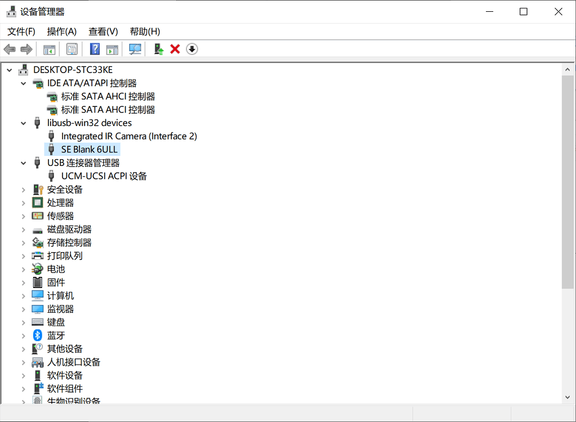Viewport: 576px width, 422px height.
Task: Click the scrollbar down arrow
Action: pos(569,397)
